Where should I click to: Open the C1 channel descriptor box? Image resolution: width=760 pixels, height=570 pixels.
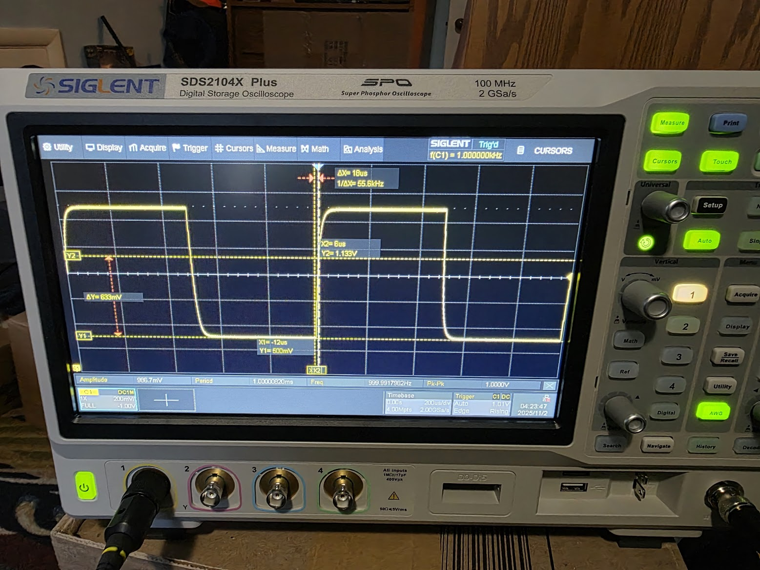[107, 399]
